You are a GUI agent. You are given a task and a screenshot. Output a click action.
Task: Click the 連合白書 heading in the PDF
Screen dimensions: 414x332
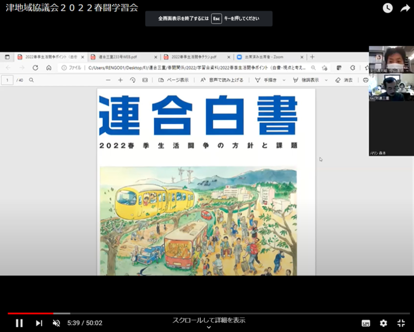[x=198, y=115]
